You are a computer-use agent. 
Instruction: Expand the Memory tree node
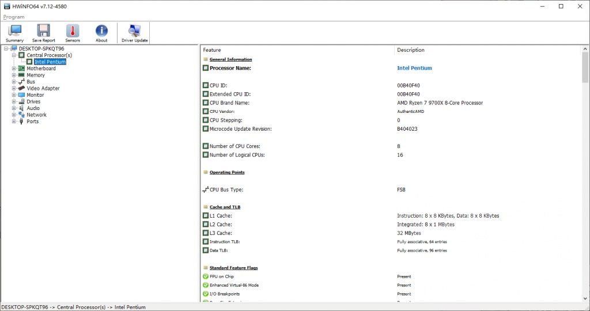(x=13, y=75)
